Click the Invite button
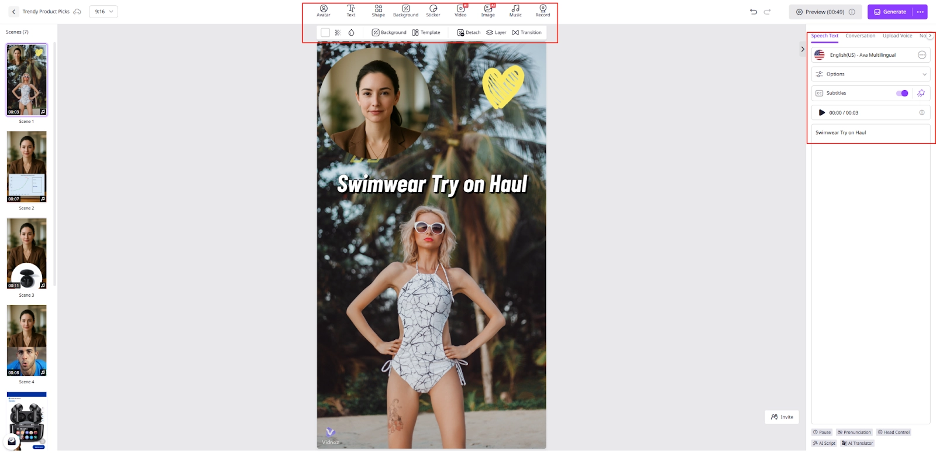This screenshot has width=936, height=453. click(x=782, y=417)
